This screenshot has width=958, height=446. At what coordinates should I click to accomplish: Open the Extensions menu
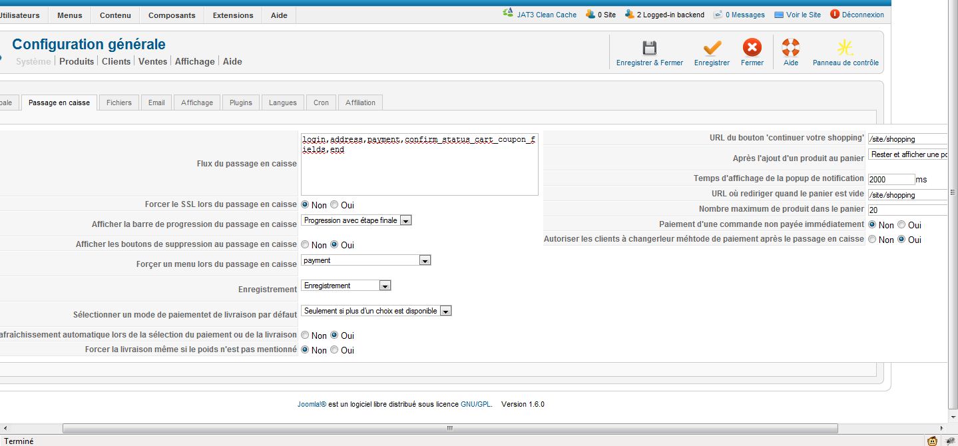click(x=233, y=15)
